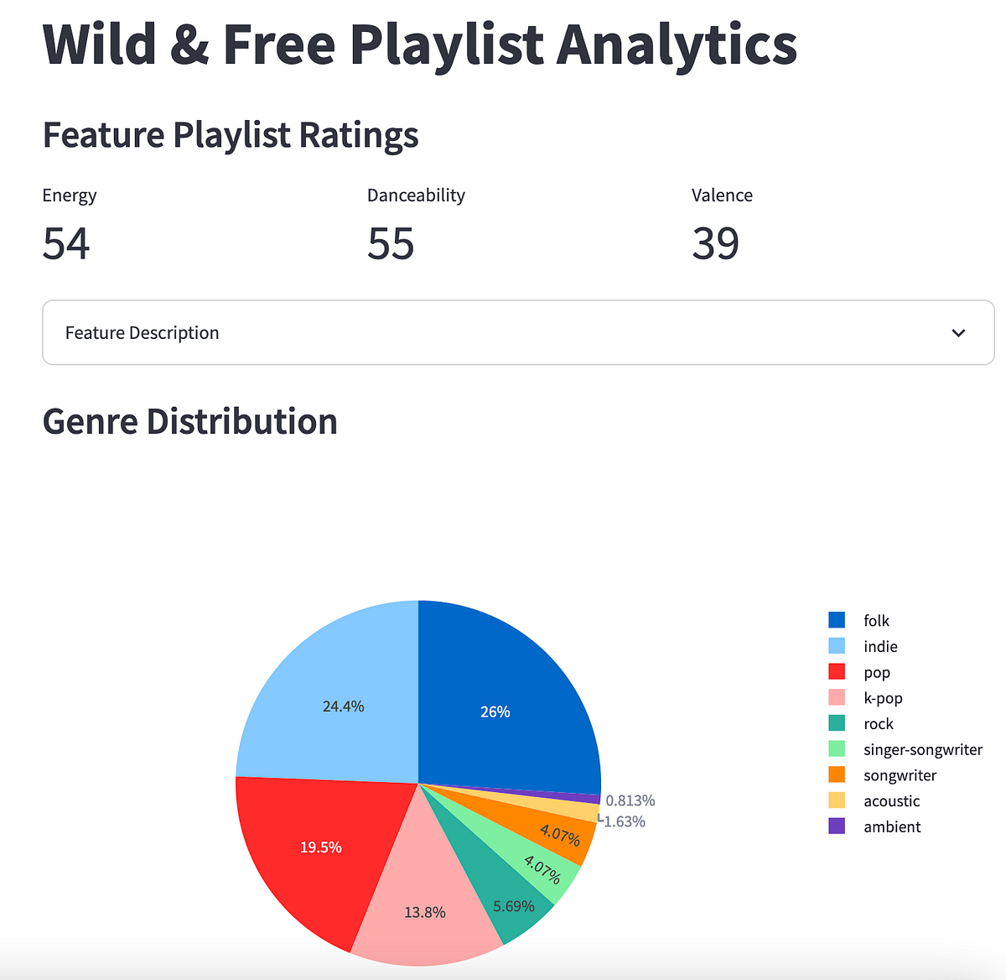Click the singer-songwriter legend color marker
The image size is (1006, 980).
(835, 748)
